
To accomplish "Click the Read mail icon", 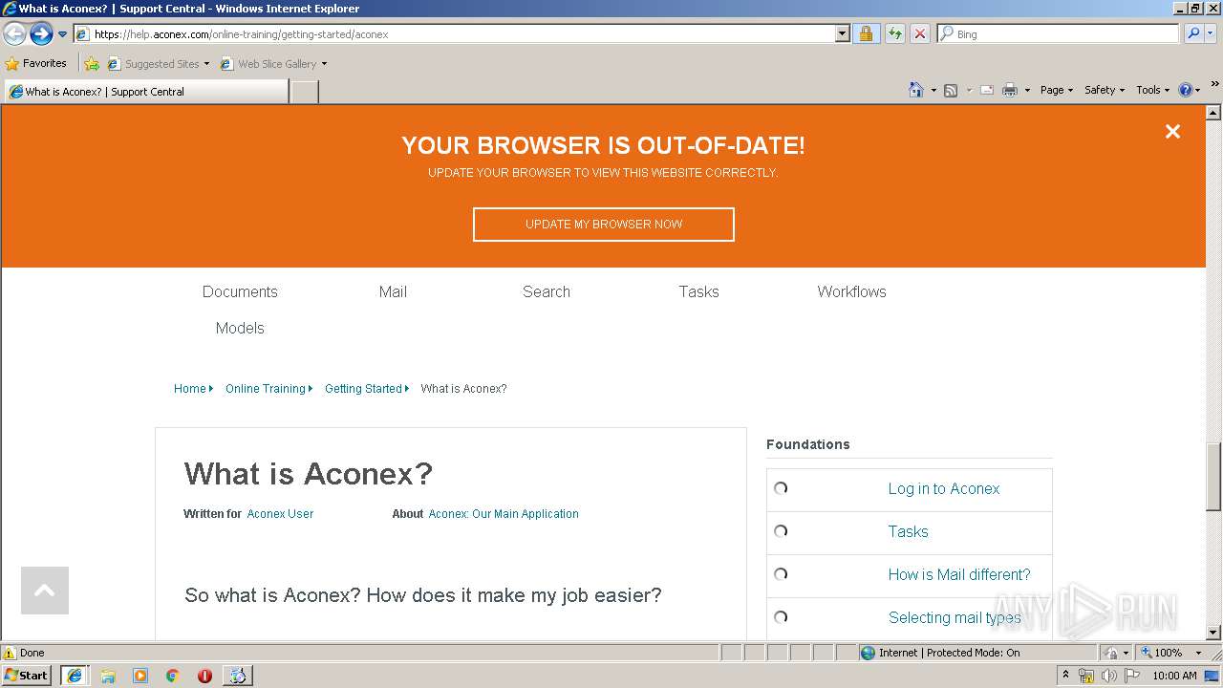I will point(987,90).
